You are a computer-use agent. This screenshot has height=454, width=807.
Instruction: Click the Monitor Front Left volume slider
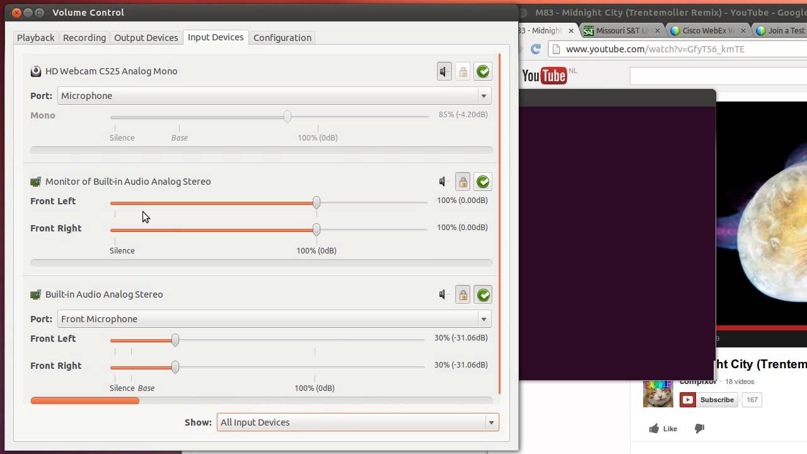(270, 202)
